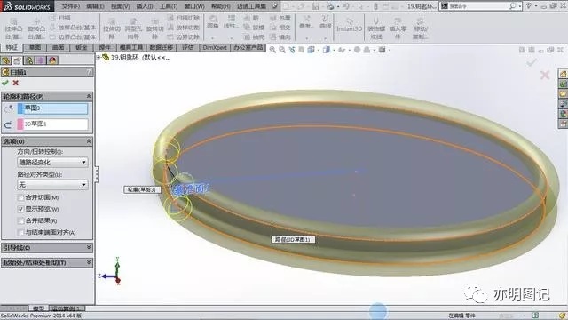Toggle the Instant3D tool

click(x=349, y=25)
